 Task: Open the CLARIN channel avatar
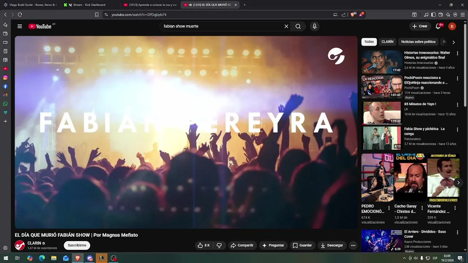pos(20,245)
